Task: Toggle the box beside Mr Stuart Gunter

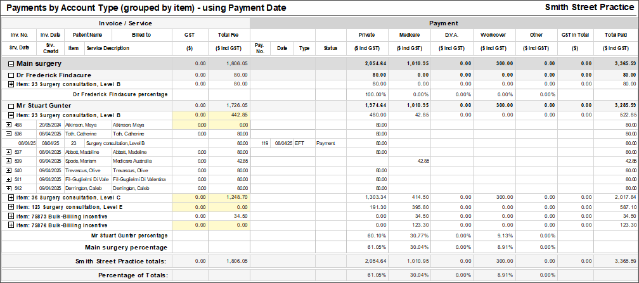Action: pos(11,105)
